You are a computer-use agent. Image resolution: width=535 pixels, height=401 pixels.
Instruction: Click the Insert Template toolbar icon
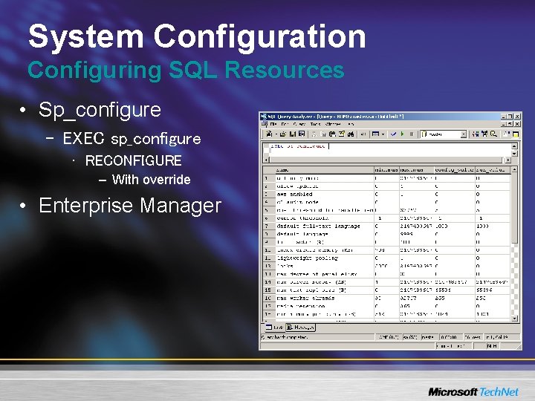point(302,134)
